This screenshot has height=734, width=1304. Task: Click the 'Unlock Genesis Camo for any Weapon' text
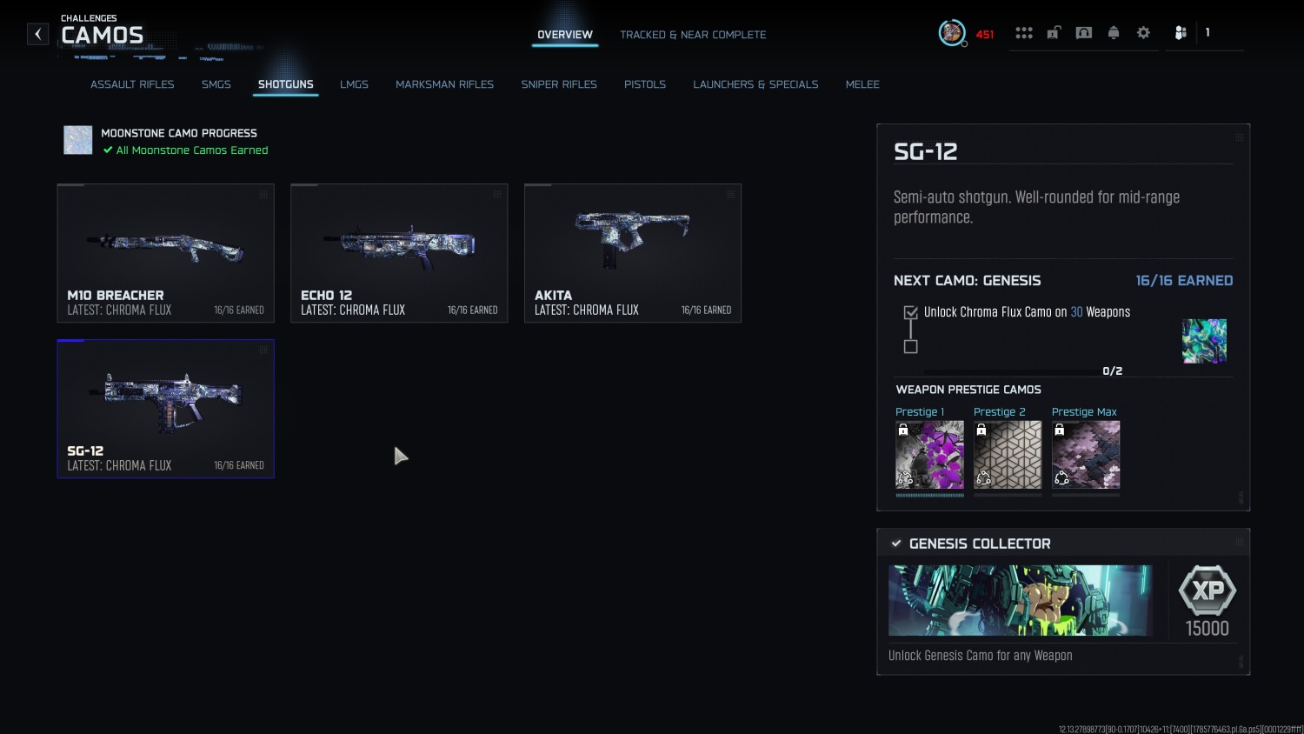click(x=981, y=656)
